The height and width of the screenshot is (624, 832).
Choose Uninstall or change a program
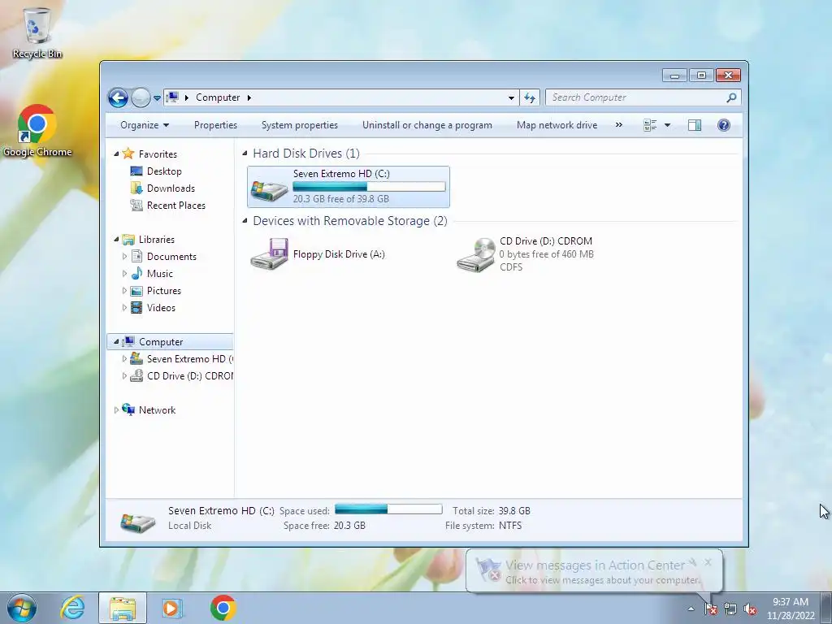point(427,125)
